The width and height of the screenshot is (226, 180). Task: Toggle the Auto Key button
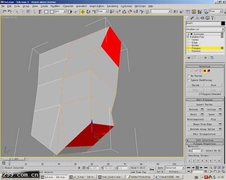coord(160,168)
